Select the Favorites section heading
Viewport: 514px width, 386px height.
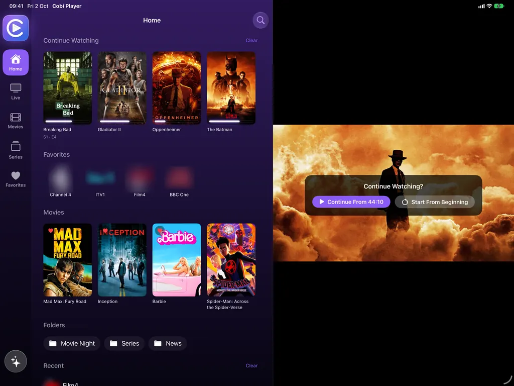(x=56, y=155)
